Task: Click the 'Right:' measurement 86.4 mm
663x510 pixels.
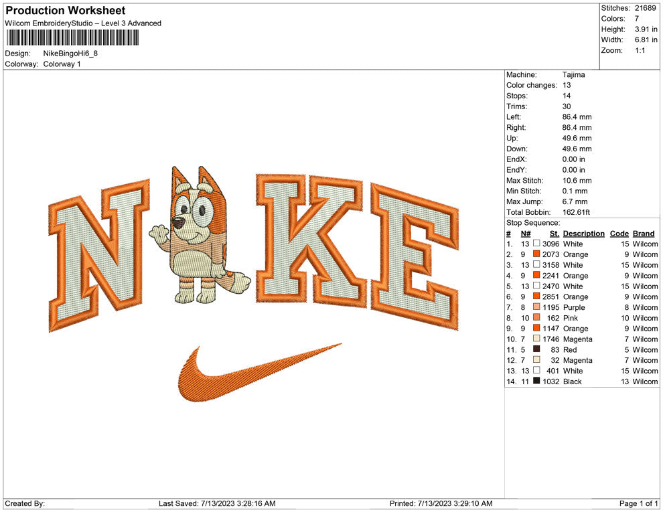Action: click(x=577, y=128)
